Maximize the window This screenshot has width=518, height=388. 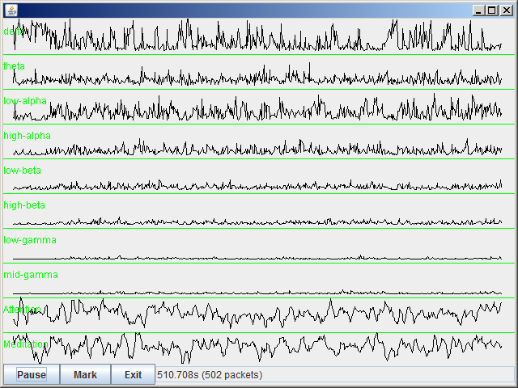(x=492, y=11)
